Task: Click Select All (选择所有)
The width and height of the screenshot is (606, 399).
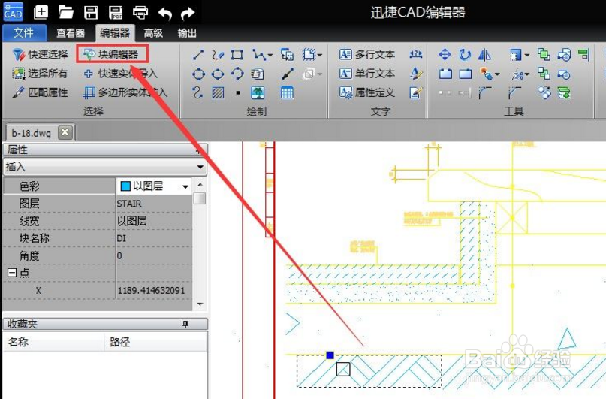Action: [40, 74]
